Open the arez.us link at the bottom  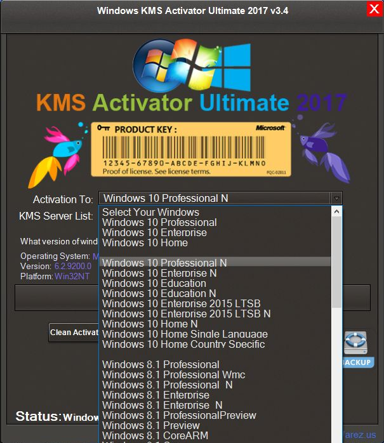(x=361, y=435)
